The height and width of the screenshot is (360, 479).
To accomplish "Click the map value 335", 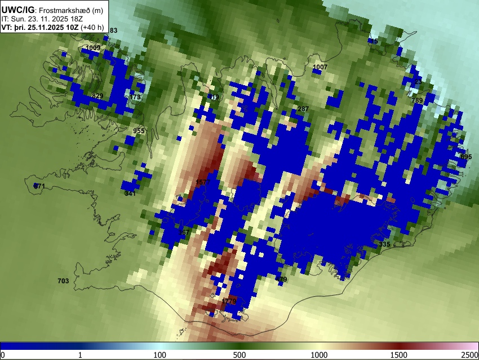I will [x=384, y=244].
